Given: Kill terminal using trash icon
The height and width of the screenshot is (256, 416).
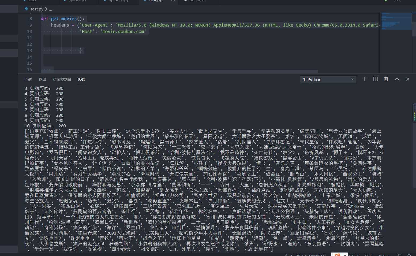Looking at the screenshot, I should 386,79.
